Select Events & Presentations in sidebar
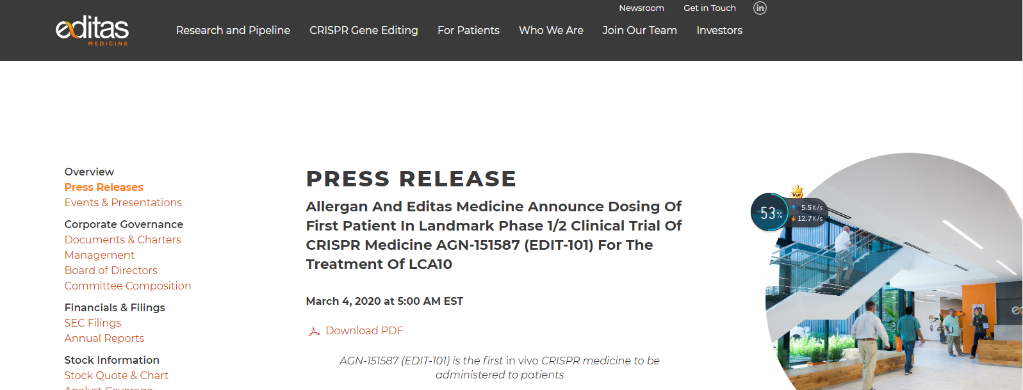Image resolution: width=1023 pixels, height=390 pixels. (x=123, y=202)
